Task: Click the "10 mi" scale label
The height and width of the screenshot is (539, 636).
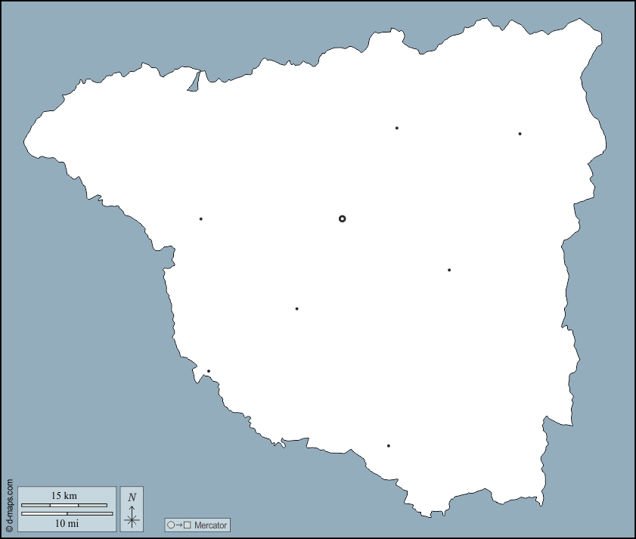Action: click(67, 523)
